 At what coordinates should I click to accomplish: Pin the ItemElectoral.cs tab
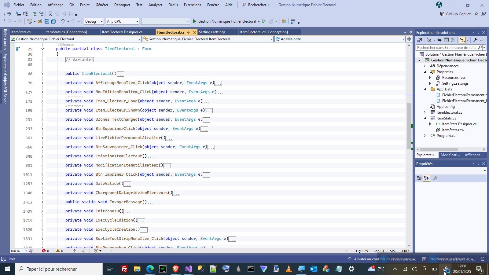[189, 32]
